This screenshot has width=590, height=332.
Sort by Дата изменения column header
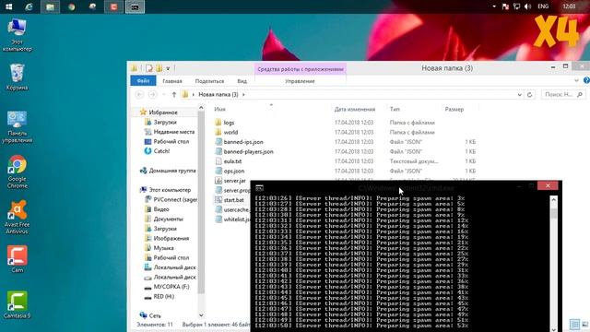355,109
